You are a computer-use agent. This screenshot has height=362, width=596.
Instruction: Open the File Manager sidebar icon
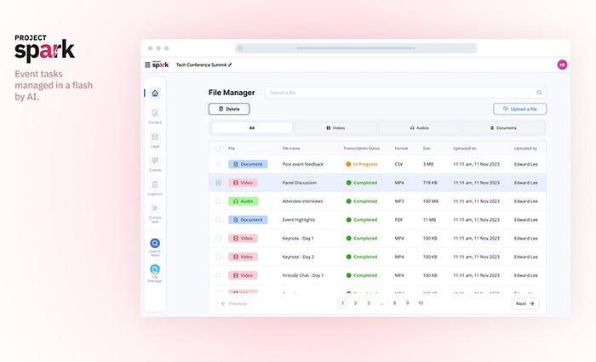click(155, 269)
